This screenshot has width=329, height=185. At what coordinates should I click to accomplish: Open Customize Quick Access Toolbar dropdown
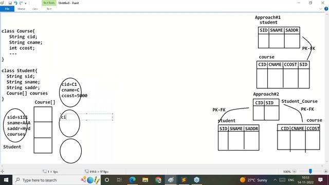click(x=26, y=3)
